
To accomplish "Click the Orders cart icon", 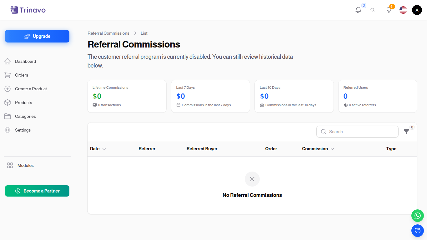I will tap(8, 75).
